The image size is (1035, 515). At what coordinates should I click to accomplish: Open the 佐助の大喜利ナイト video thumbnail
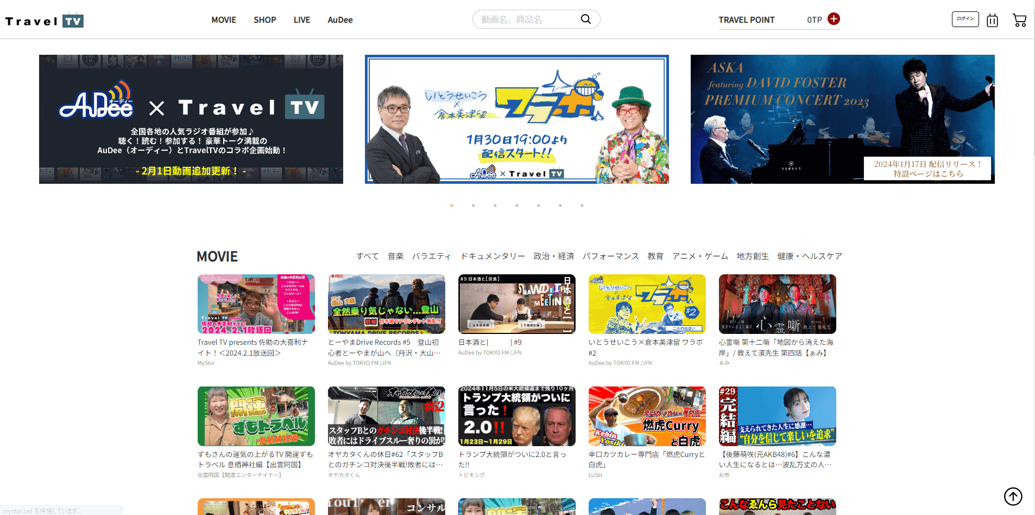click(x=256, y=304)
